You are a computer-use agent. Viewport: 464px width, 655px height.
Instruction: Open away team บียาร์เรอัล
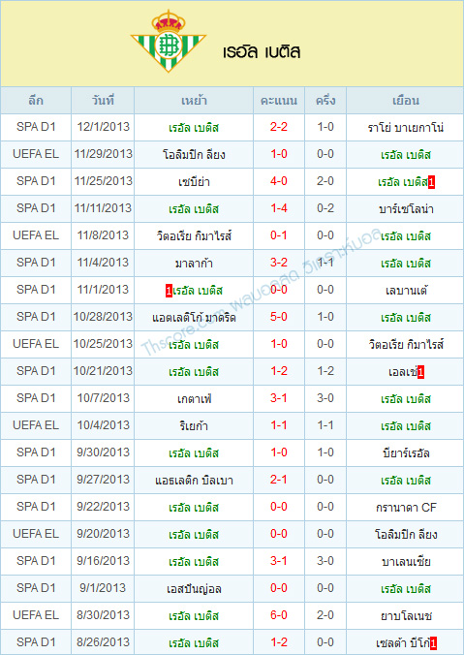click(x=406, y=453)
